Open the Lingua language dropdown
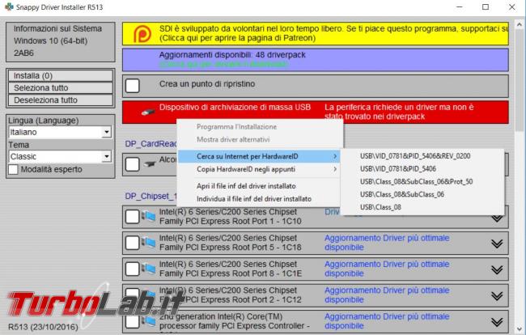The height and width of the screenshot is (335, 526). coord(106,132)
